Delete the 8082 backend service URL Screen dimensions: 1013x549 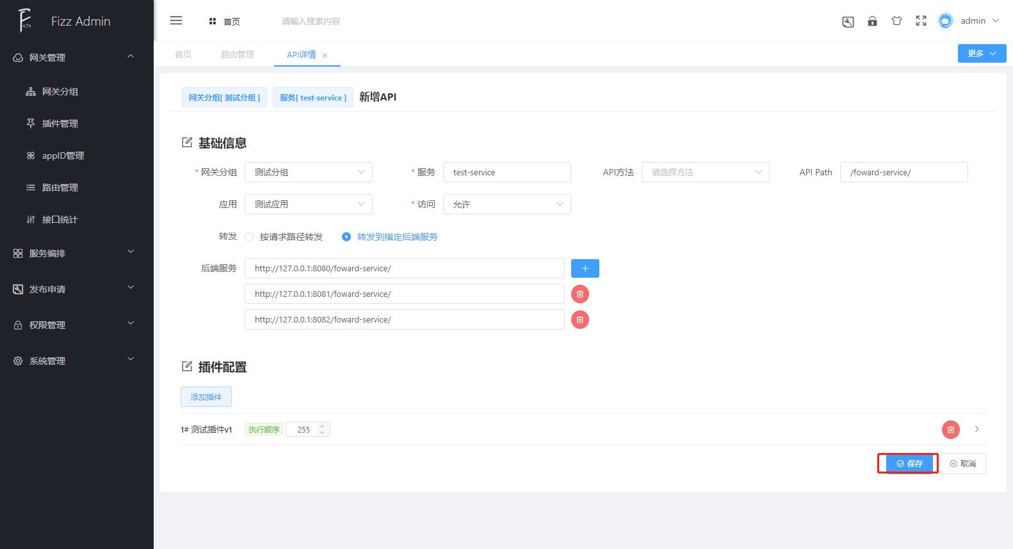580,319
